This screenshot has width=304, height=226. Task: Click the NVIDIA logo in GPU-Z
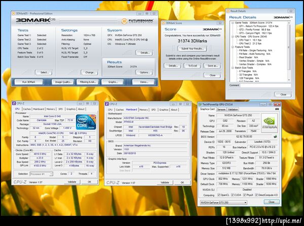(x=270, y=123)
